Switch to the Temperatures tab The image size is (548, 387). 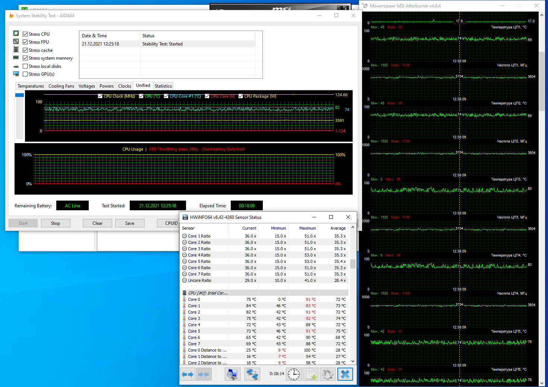point(31,86)
